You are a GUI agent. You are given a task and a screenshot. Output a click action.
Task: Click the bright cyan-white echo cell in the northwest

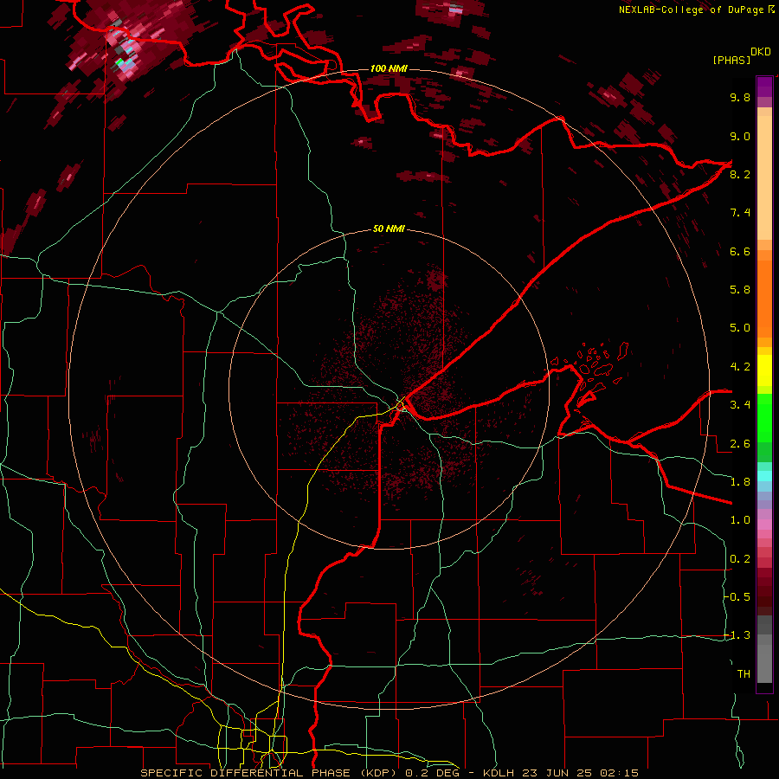pos(126,55)
